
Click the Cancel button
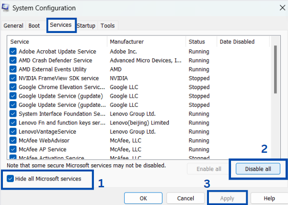(185, 198)
